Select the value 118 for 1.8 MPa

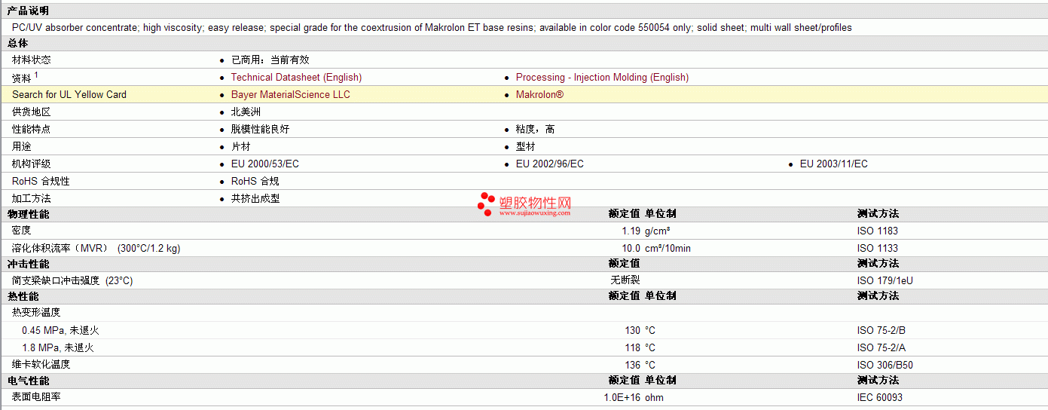click(632, 347)
